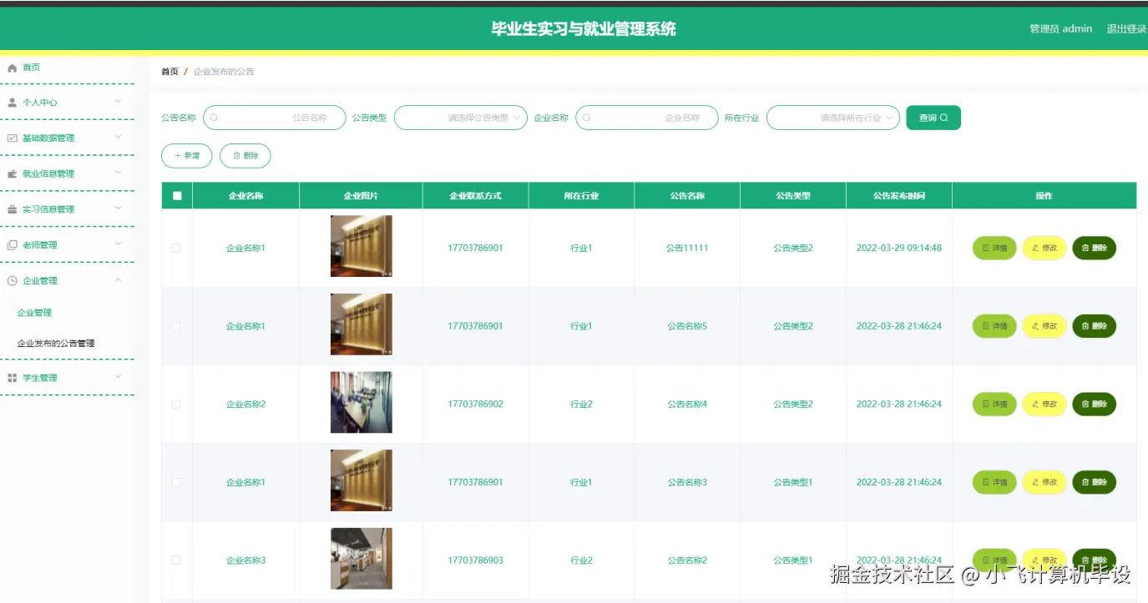
Task: Open 企业管理 submenu item
Action: coord(34,313)
